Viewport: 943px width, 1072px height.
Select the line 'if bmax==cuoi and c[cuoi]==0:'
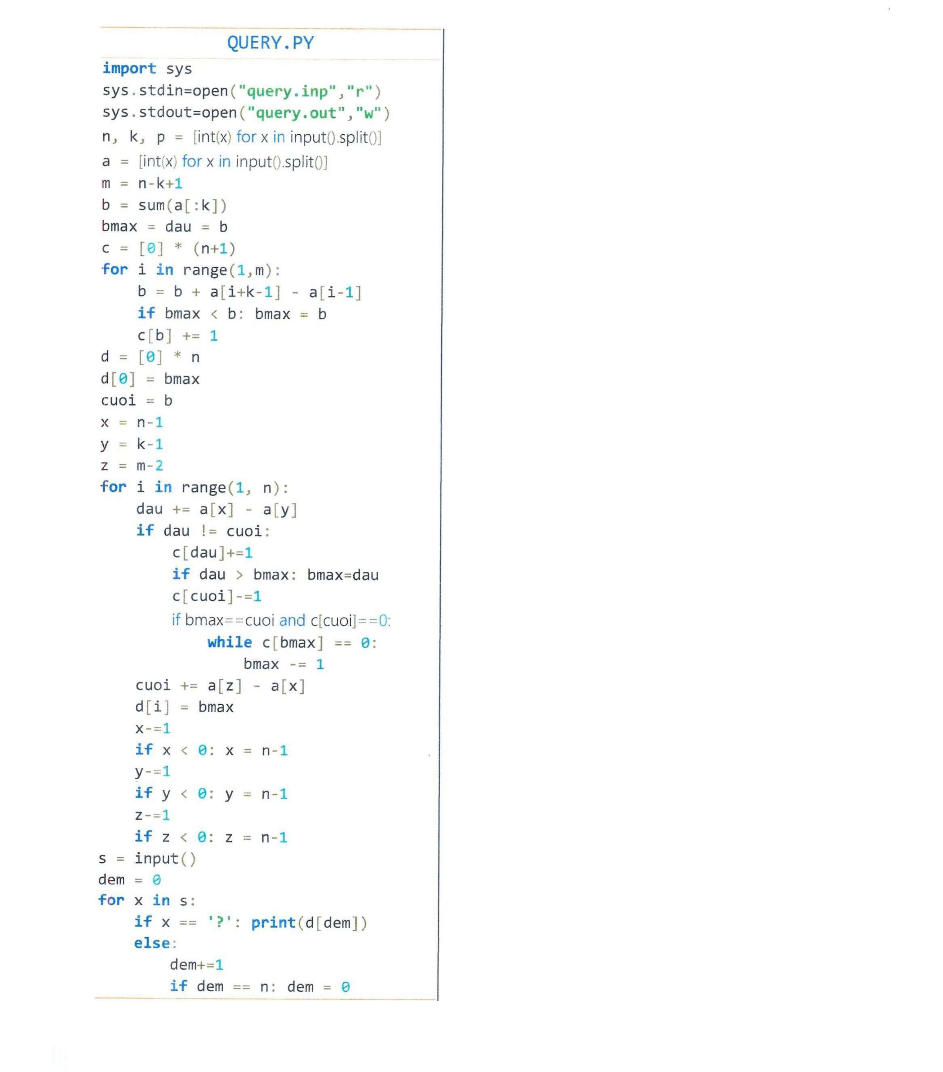[281, 620]
